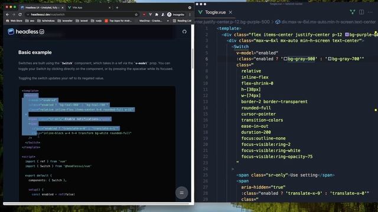Open the Extensions puzzle icon
The height and width of the screenshot is (212, 378).
157,15
